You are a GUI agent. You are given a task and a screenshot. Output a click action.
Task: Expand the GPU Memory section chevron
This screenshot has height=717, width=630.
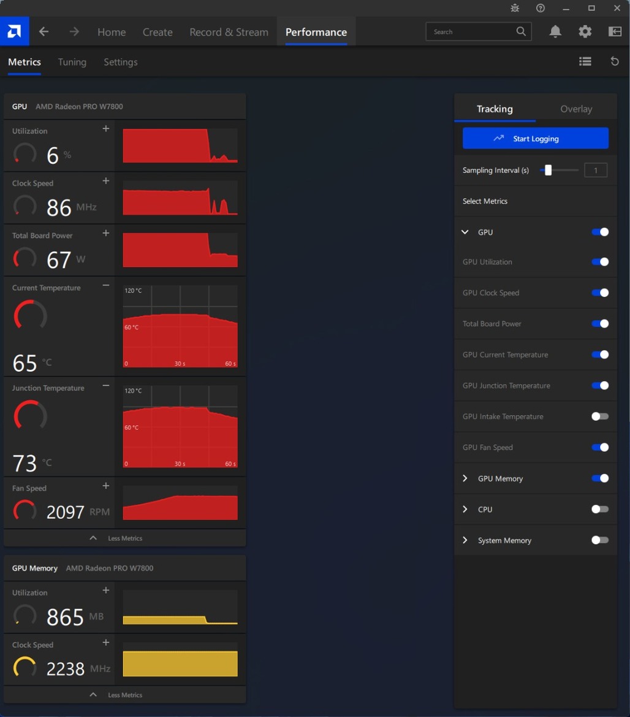pos(465,478)
